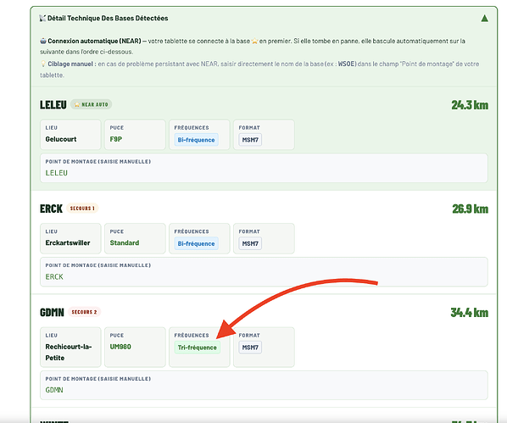Viewport: 507px width, 423px height.
Task: Click the star icon in the NEAR description
Action: (254, 41)
